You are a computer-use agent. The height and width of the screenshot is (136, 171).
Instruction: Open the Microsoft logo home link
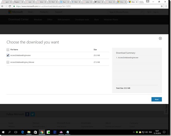[15, 12]
